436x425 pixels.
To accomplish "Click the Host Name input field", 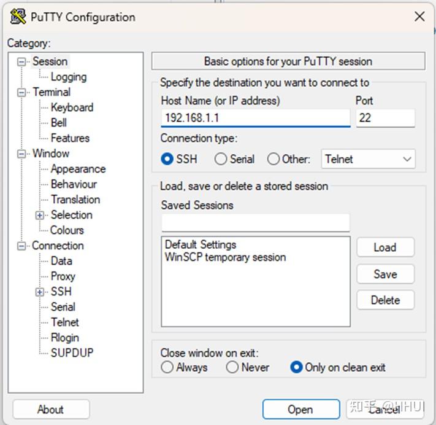I will pos(255,117).
